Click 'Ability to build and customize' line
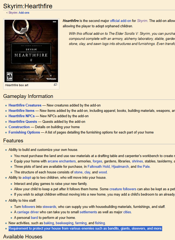Viewport: 175px width, 240px height. [43, 150]
